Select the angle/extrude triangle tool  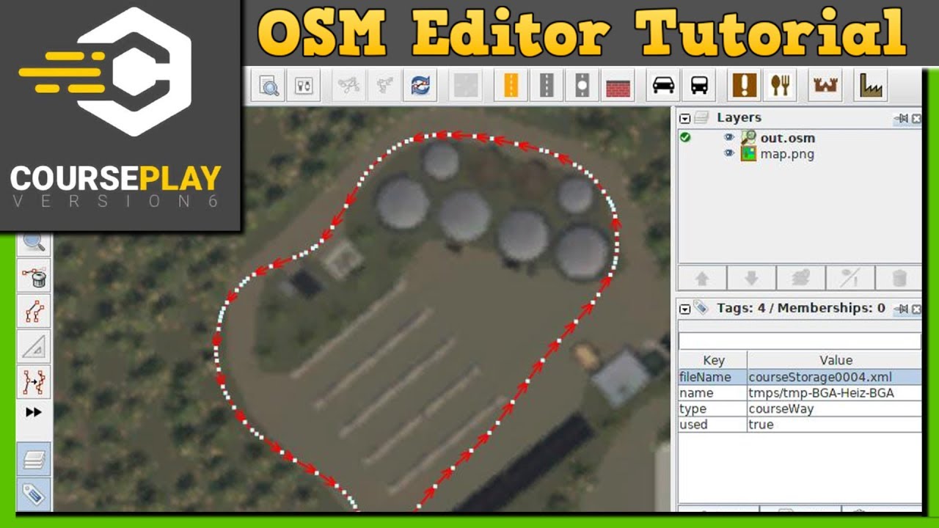click(x=34, y=347)
